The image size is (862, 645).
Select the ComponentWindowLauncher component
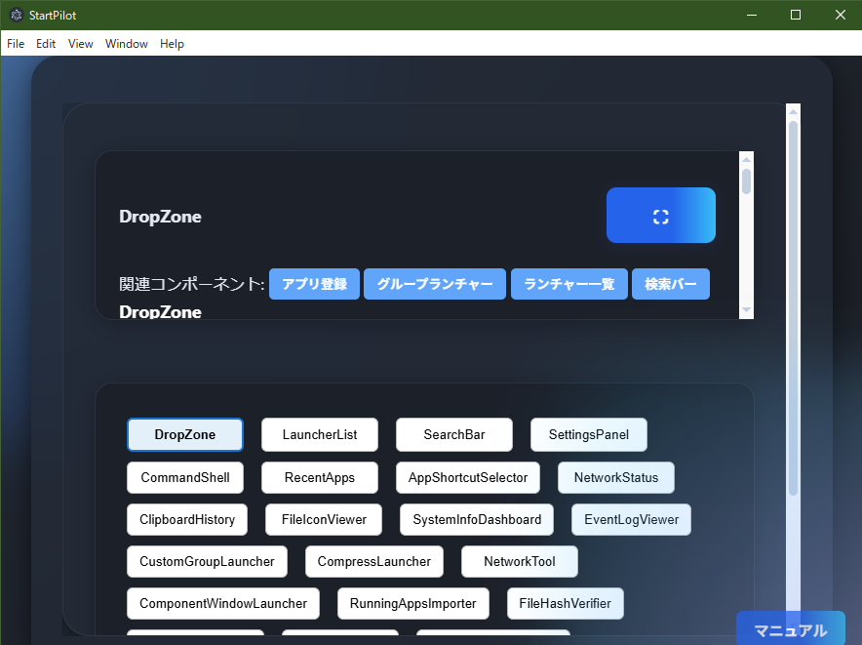[222, 603]
